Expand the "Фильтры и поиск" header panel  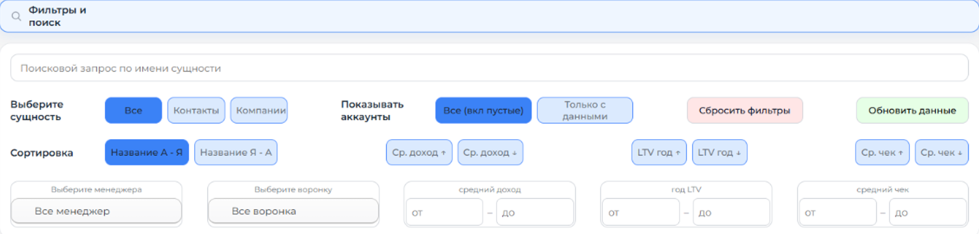489,16
